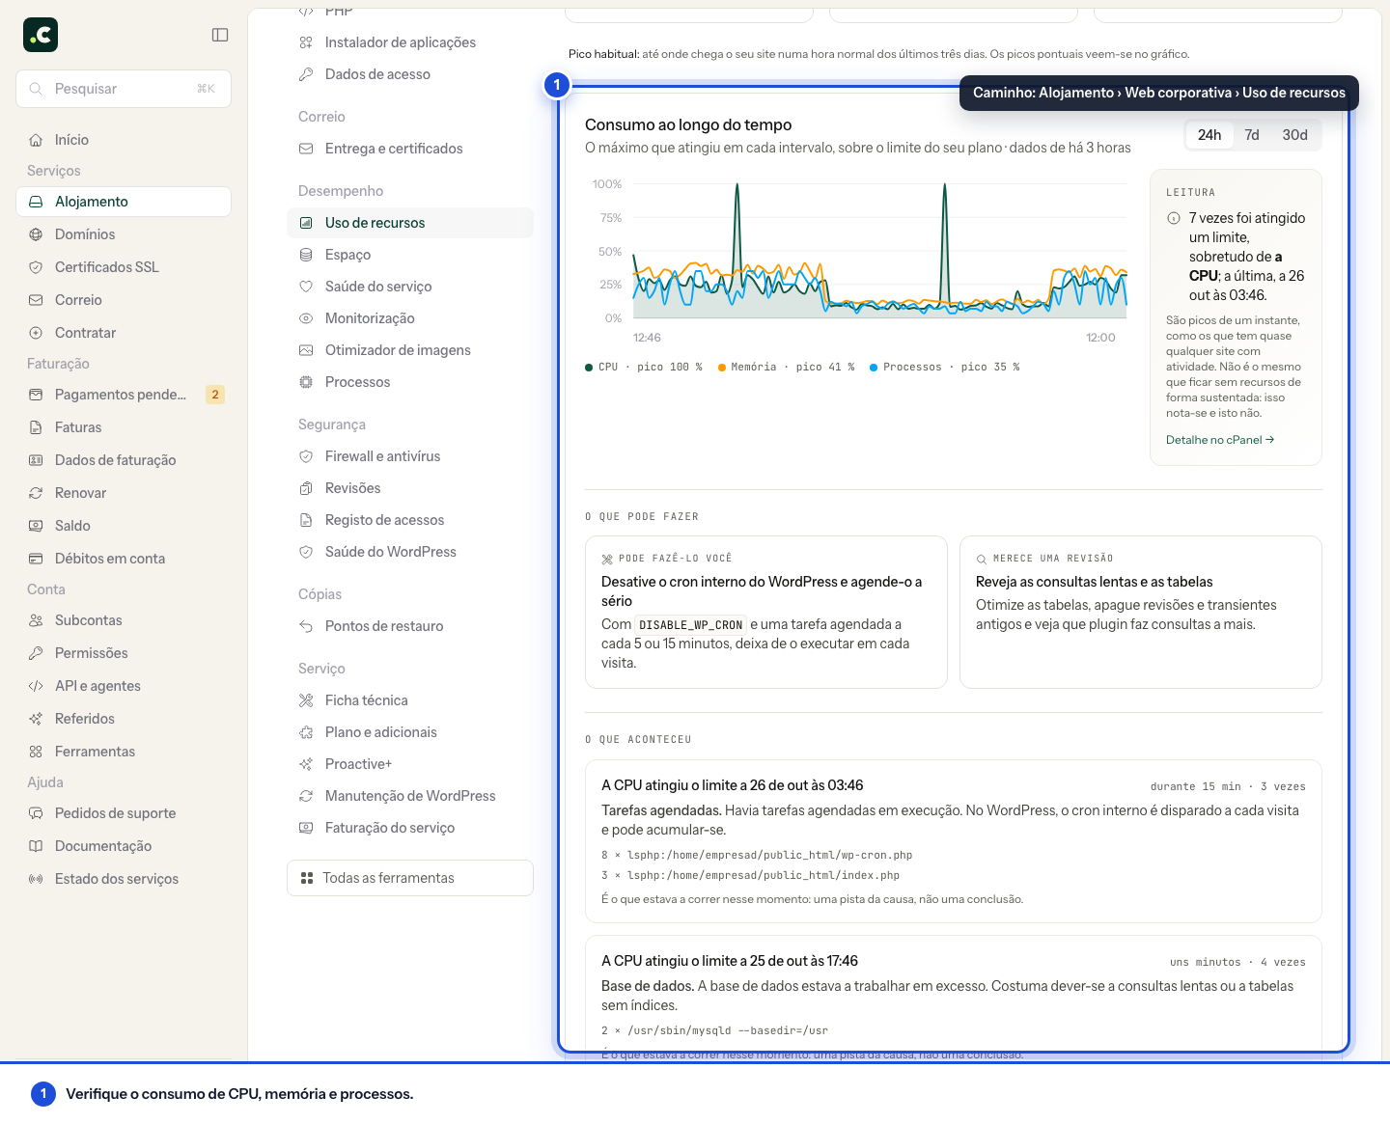Click the Espaço database icon
1390x1123 pixels.
pos(306,255)
